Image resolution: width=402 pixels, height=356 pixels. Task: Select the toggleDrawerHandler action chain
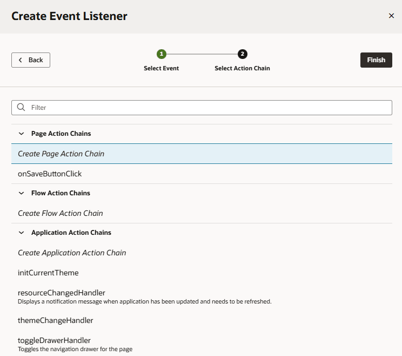pos(202,344)
